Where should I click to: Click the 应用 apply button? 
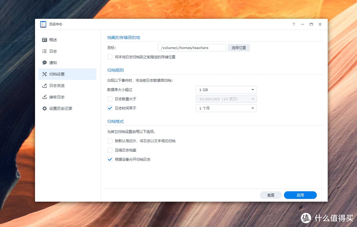(x=300, y=195)
